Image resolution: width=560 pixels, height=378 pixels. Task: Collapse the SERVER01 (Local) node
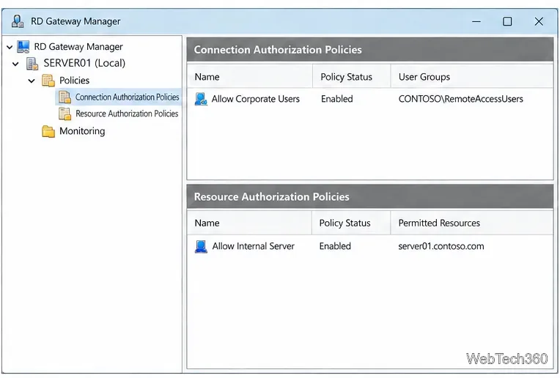pos(15,64)
